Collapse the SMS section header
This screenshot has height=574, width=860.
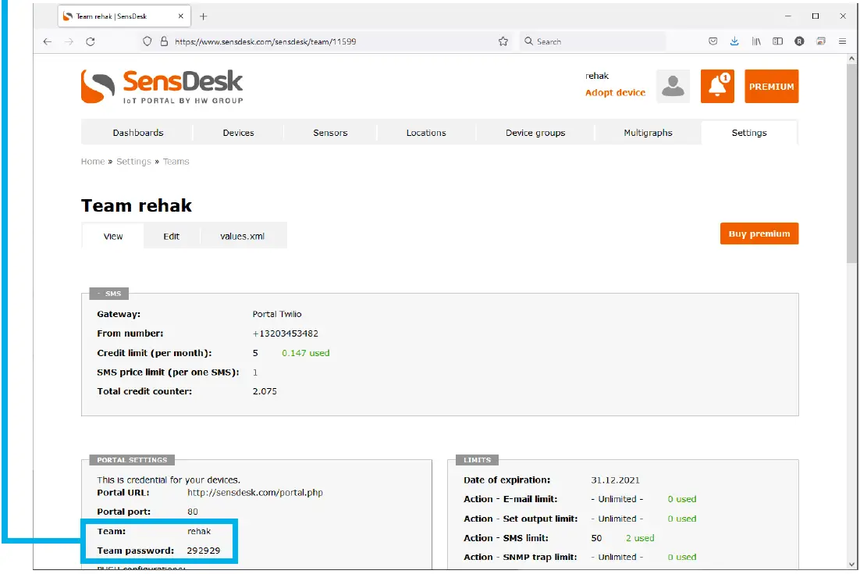(109, 294)
